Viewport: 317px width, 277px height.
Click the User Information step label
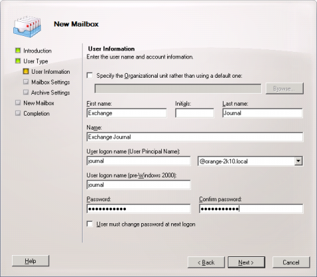(50, 72)
